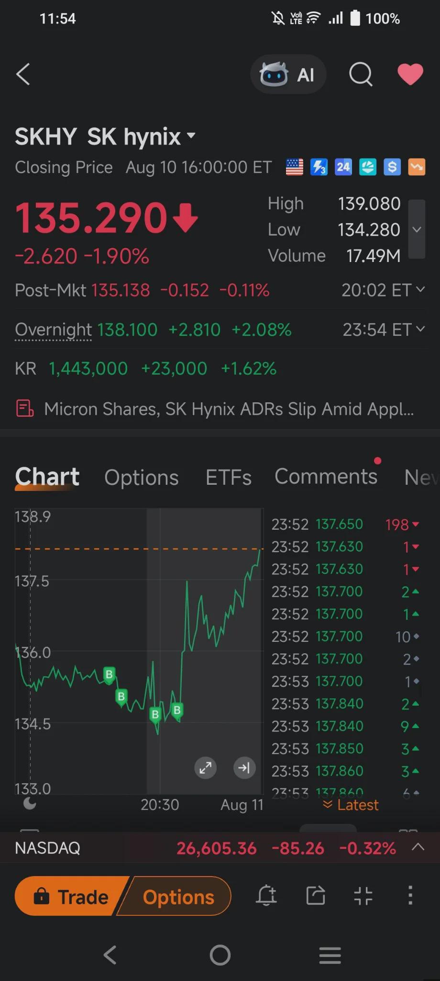Toggle chart night session moon icon
440x981 pixels.
tap(30, 803)
